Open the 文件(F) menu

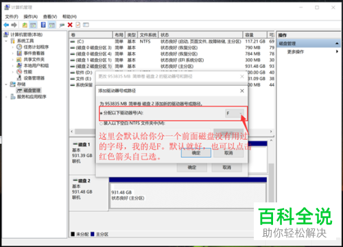coord(12,16)
